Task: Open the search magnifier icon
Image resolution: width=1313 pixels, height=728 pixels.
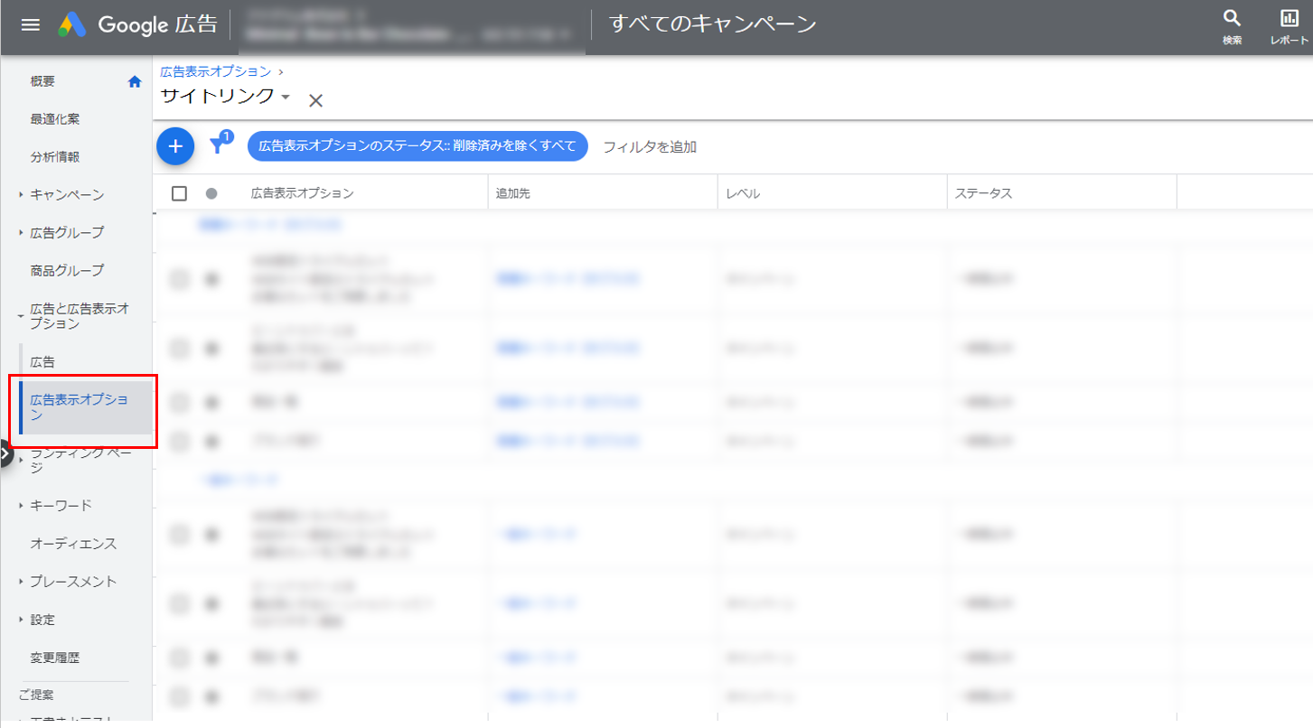Action: 1232,20
